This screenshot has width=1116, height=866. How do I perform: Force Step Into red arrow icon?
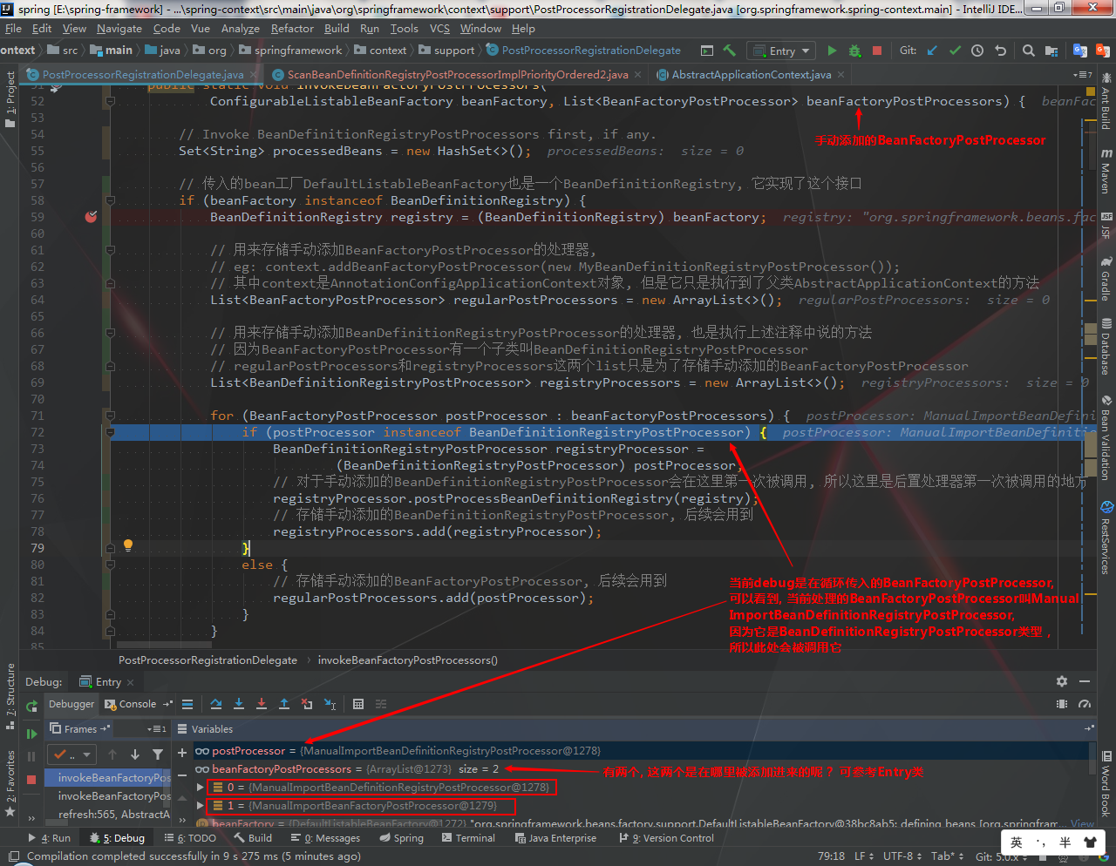point(261,704)
